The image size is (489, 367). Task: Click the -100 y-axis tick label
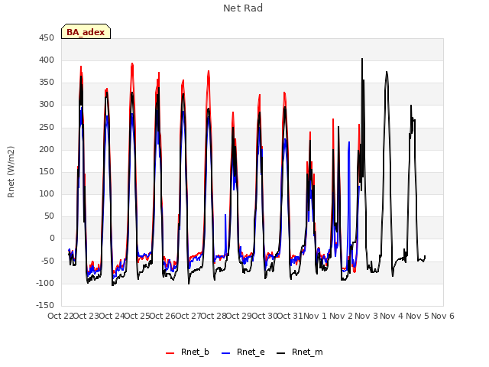point(45,283)
